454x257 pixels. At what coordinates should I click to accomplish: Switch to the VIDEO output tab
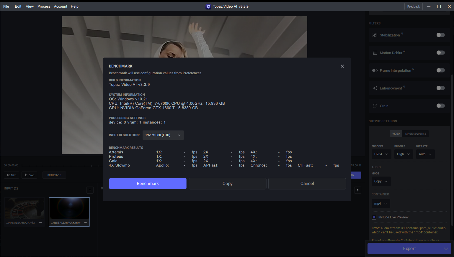click(x=396, y=134)
